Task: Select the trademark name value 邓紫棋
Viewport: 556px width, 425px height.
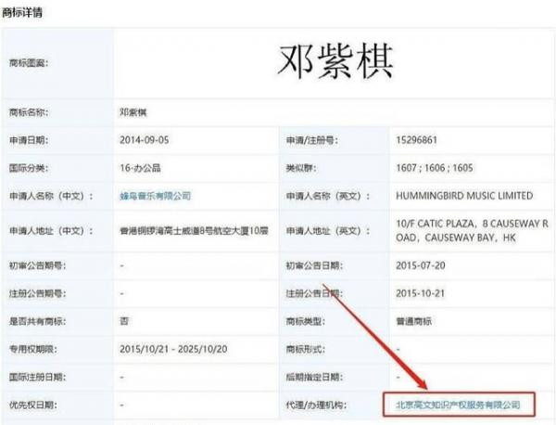Action: click(x=134, y=111)
